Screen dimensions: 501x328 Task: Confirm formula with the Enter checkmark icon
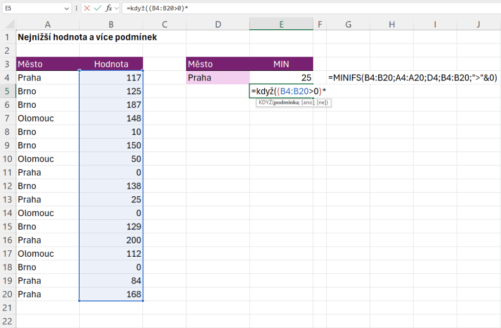(98, 8)
